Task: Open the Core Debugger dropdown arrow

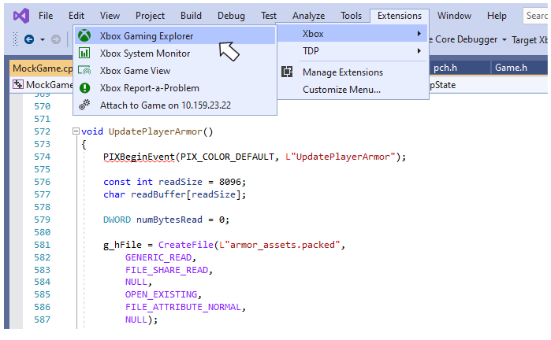Action: (504, 39)
